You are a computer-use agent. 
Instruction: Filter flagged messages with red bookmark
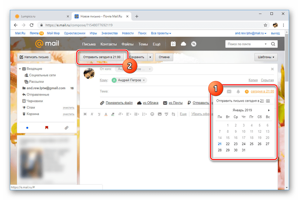pos(47,127)
